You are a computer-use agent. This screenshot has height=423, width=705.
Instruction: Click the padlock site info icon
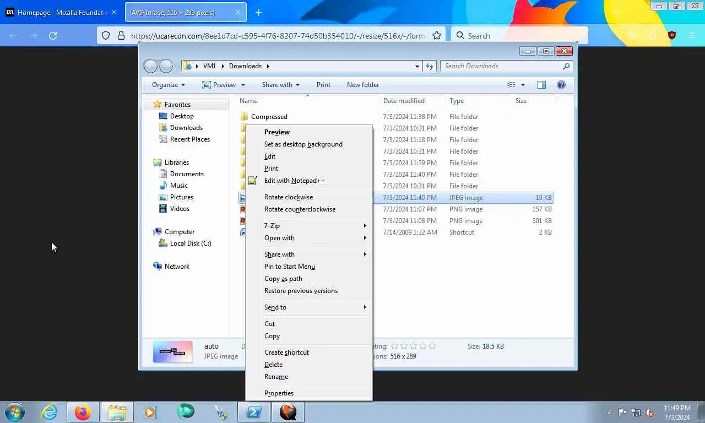tap(121, 36)
